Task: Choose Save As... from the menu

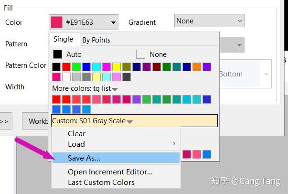Action: (84, 158)
